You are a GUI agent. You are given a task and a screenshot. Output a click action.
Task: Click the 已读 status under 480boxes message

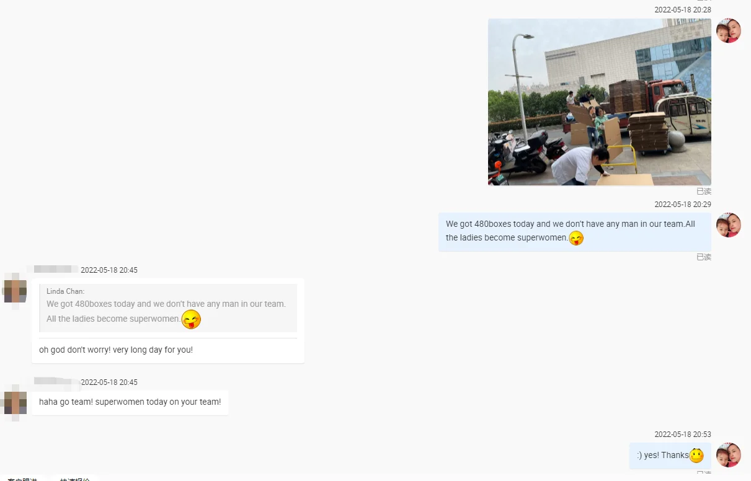click(x=704, y=257)
